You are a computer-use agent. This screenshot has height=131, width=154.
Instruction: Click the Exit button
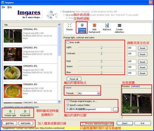[143, 123]
